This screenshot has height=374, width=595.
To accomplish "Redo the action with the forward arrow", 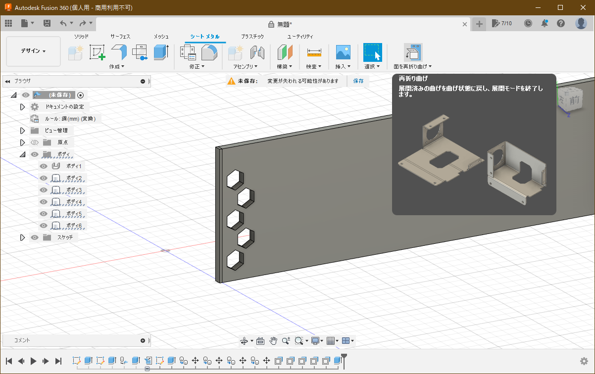I will click(x=83, y=23).
